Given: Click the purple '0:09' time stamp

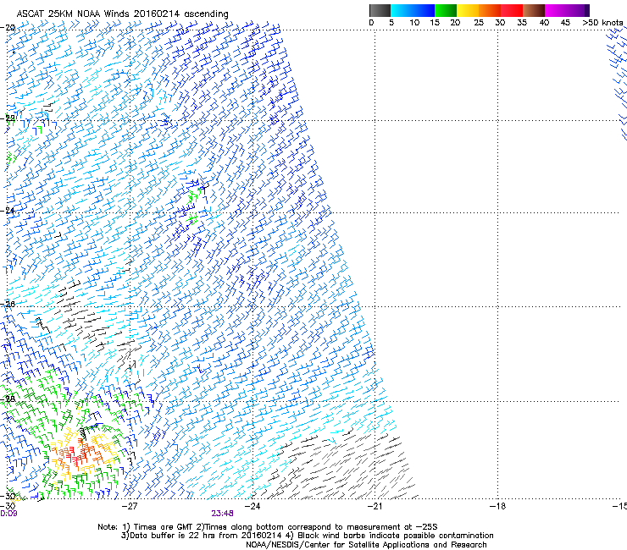Looking at the screenshot, I should 8,514.
